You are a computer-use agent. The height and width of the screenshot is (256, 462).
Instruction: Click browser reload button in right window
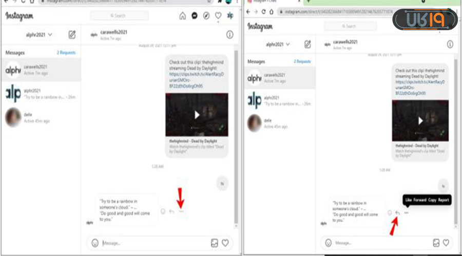tap(263, 11)
